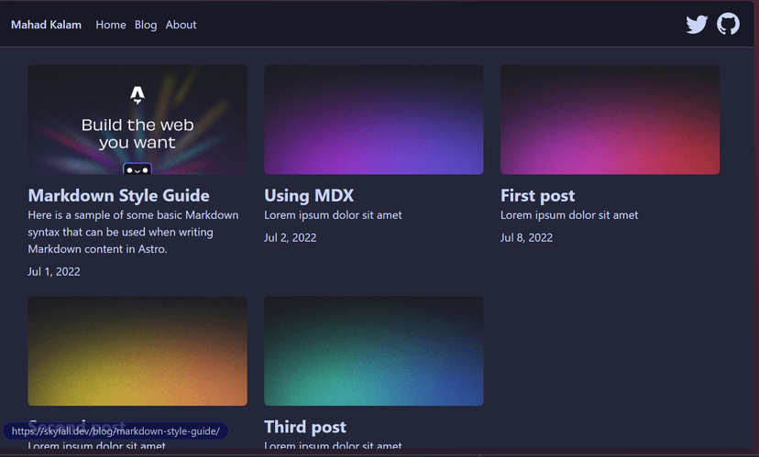The image size is (759, 457).
Task: Click the teal-blue Third post thumbnail
Action: pyautogui.click(x=374, y=351)
